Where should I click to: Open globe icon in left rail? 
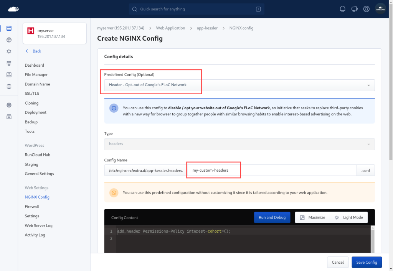(9, 40)
